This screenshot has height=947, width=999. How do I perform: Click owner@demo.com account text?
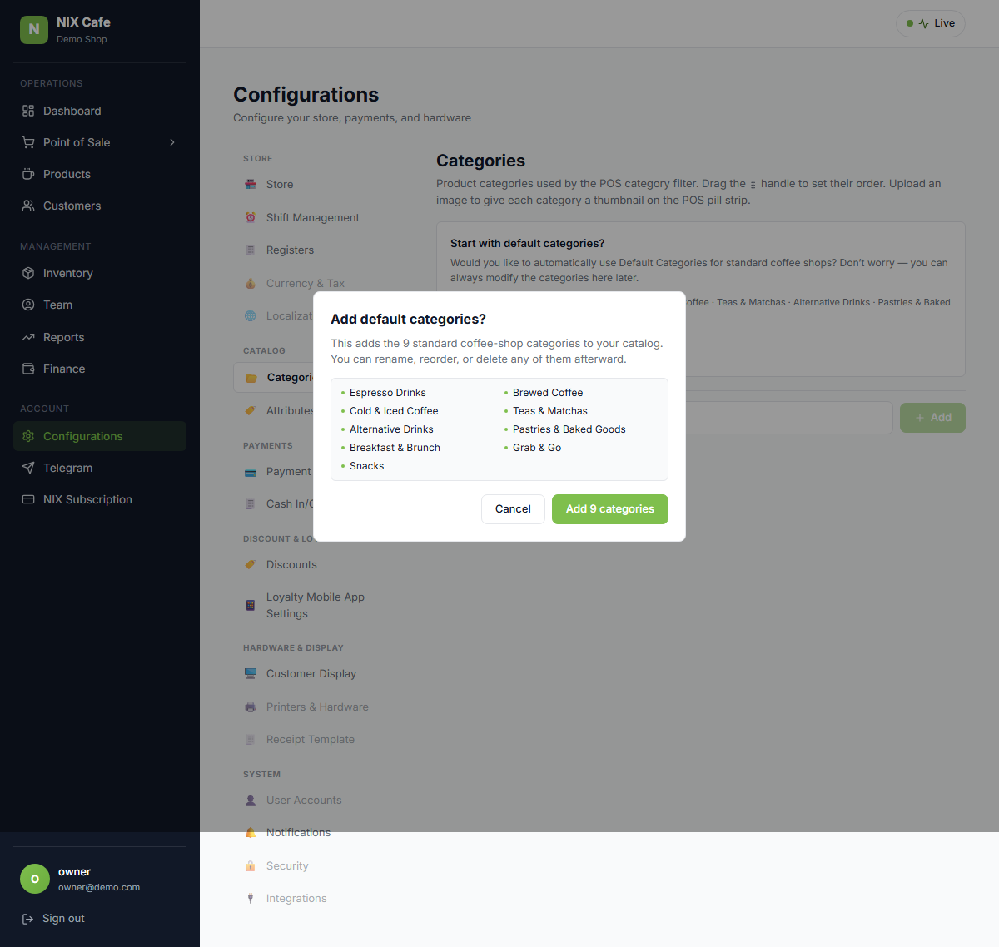tap(99, 887)
